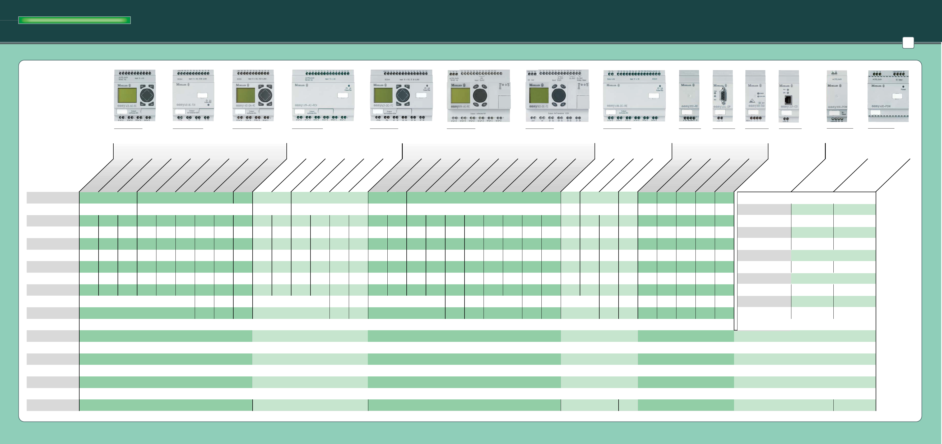The width and height of the screenshot is (942, 444).
Task: Choose the easy 822-DC-TC device image
Action: [557, 96]
